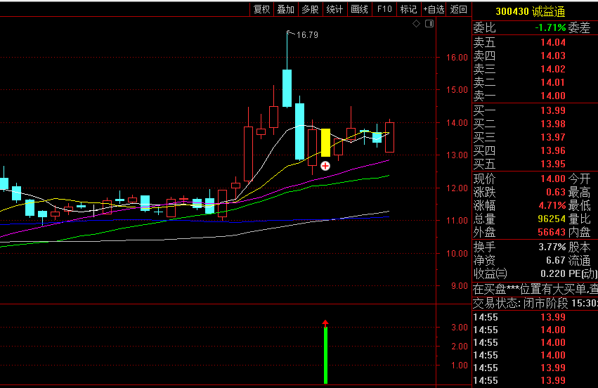The width and height of the screenshot is (598, 388).
Task: Click the 标记 mark button
Action: [408, 9]
